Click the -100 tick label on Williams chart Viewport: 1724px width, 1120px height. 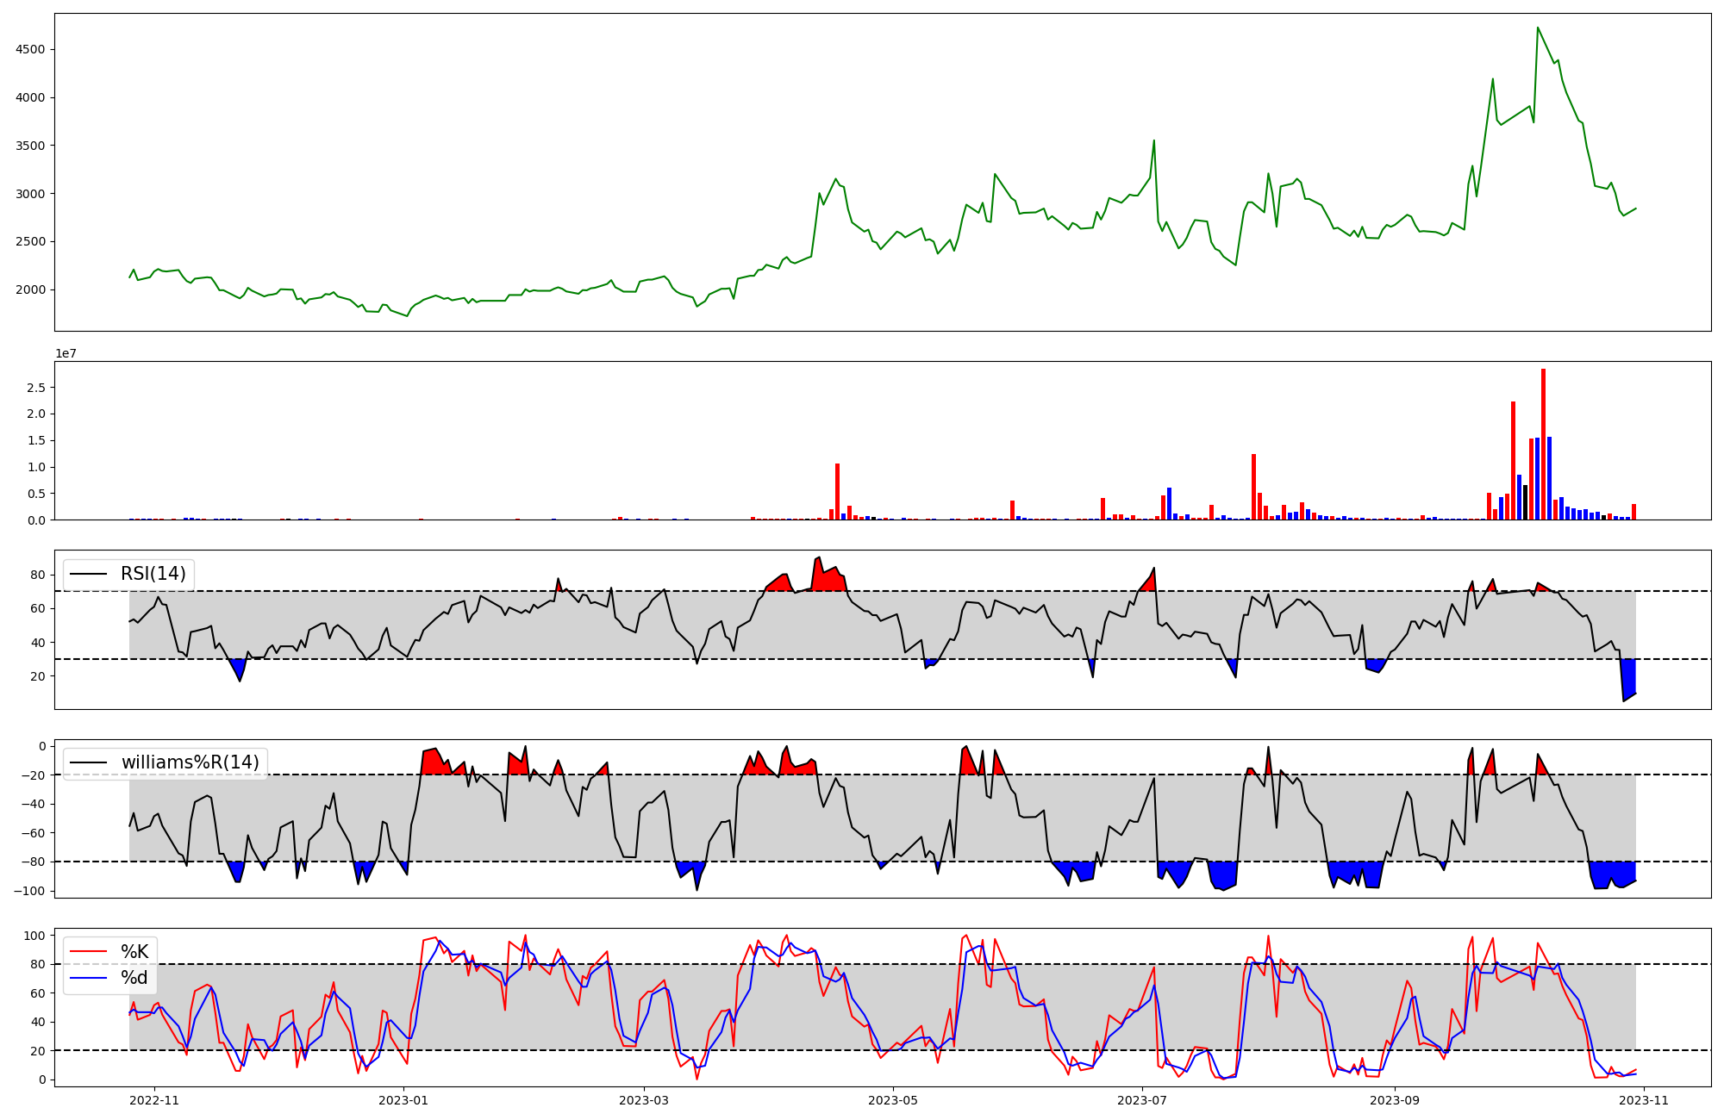[x=28, y=891]
